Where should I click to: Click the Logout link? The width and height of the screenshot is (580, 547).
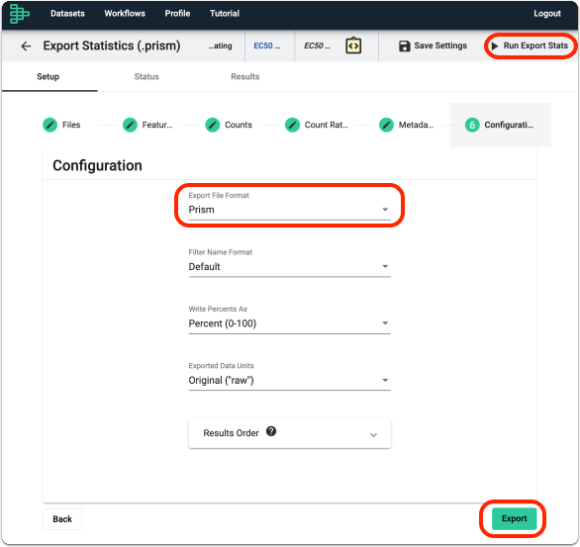547,14
